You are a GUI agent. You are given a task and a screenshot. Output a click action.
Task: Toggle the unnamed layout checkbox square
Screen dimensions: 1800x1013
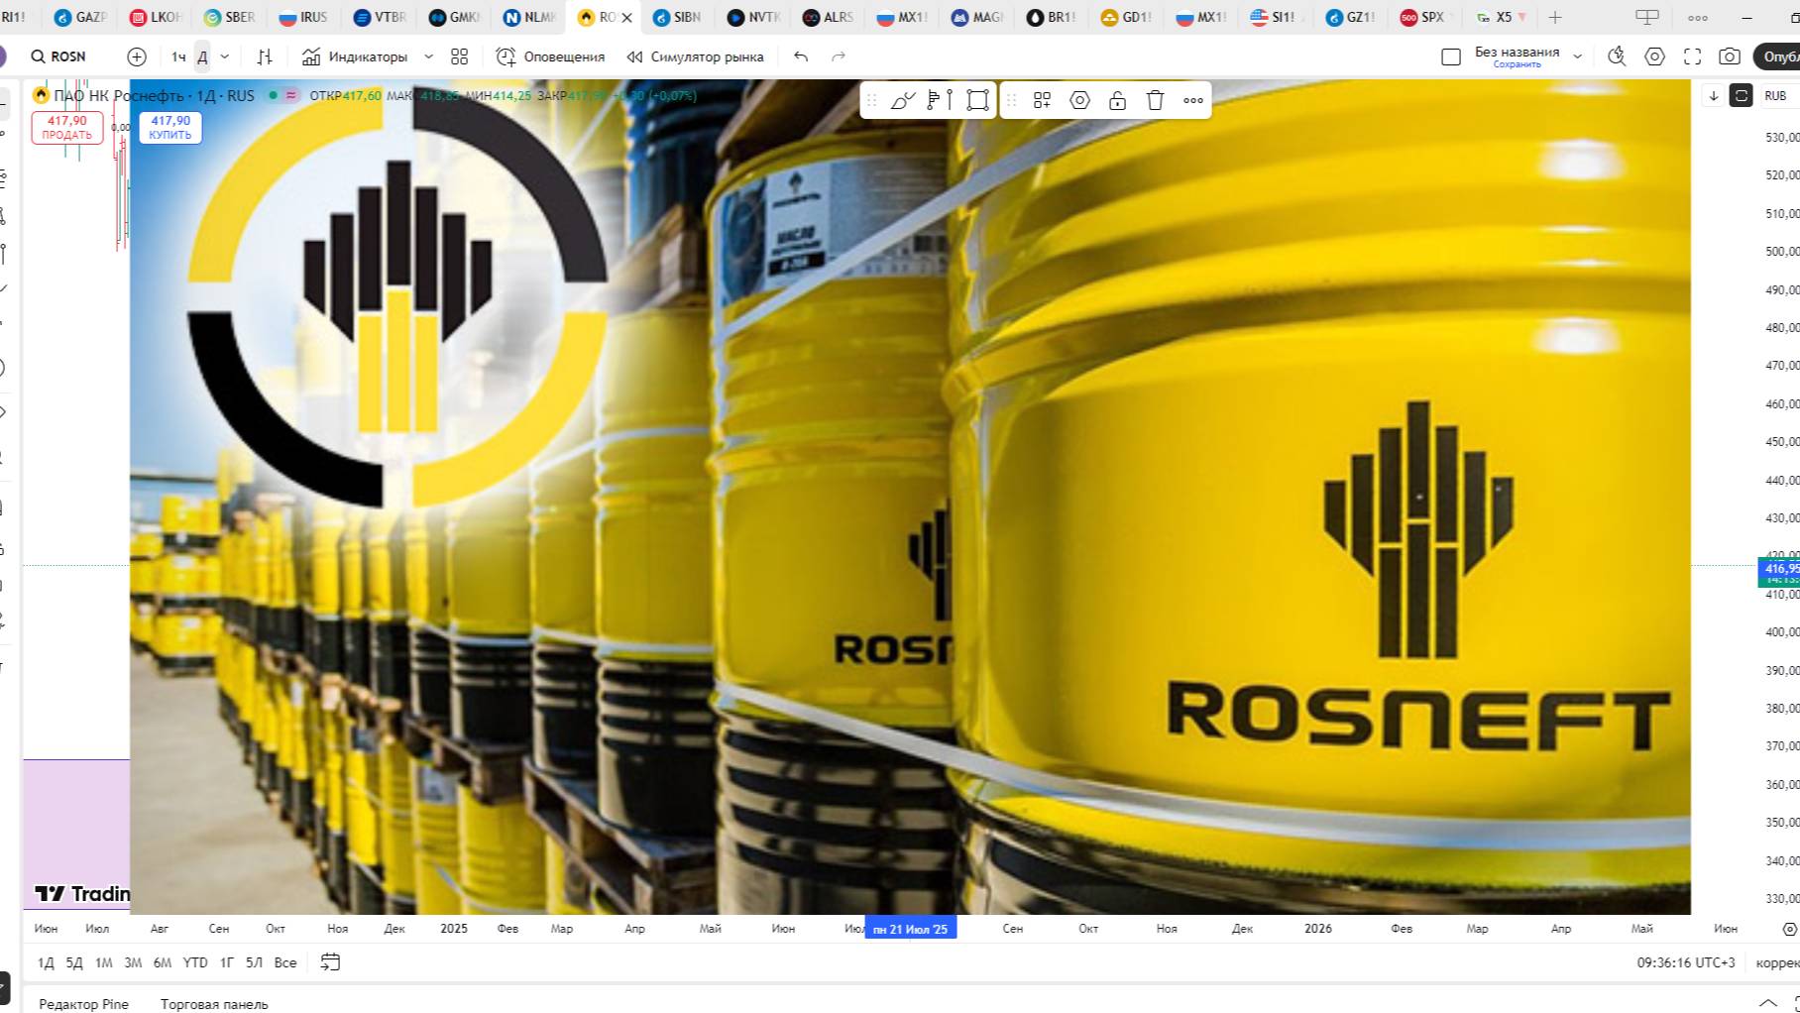pyautogui.click(x=1451, y=56)
